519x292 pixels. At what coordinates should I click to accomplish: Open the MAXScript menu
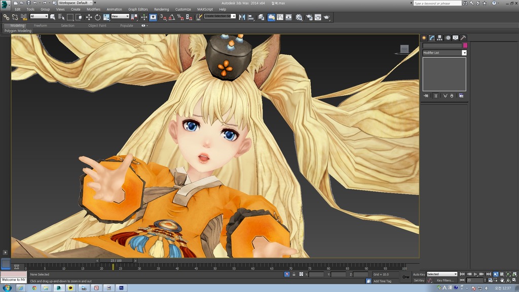tap(205, 9)
